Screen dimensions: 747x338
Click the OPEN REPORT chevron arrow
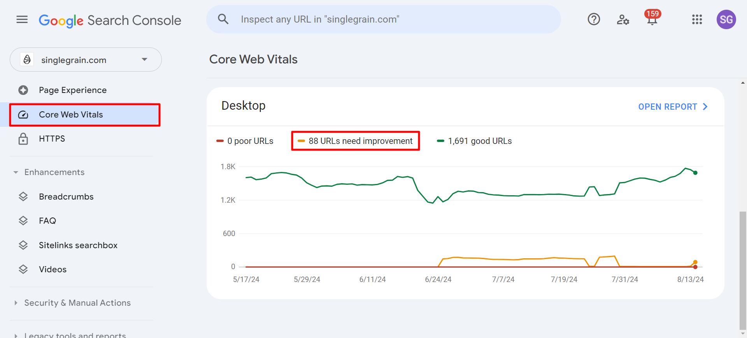tap(705, 107)
